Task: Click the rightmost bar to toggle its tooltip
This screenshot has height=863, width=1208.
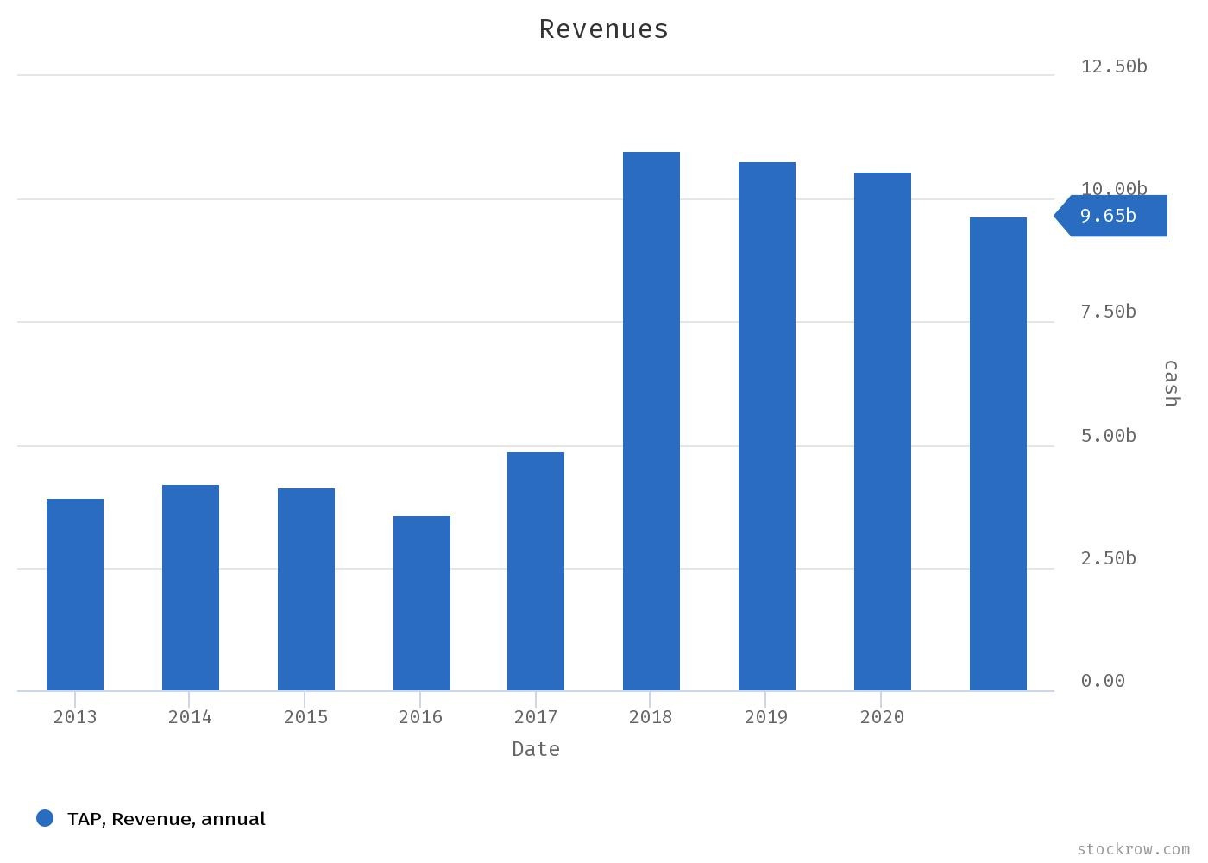Action: tap(998, 453)
